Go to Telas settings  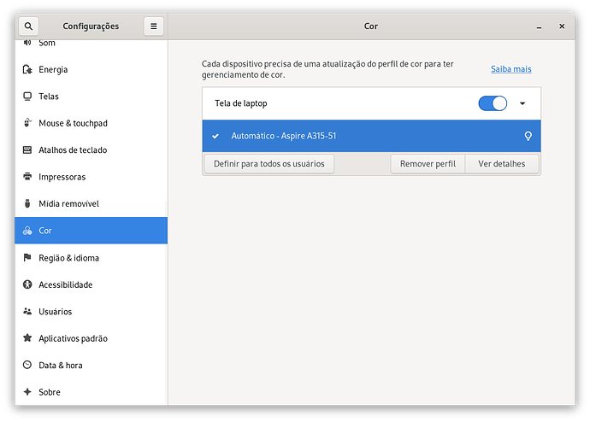[91, 97]
